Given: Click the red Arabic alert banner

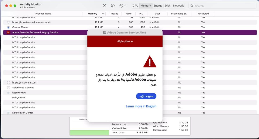Looking at the screenshot, I should (x=125, y=41).
